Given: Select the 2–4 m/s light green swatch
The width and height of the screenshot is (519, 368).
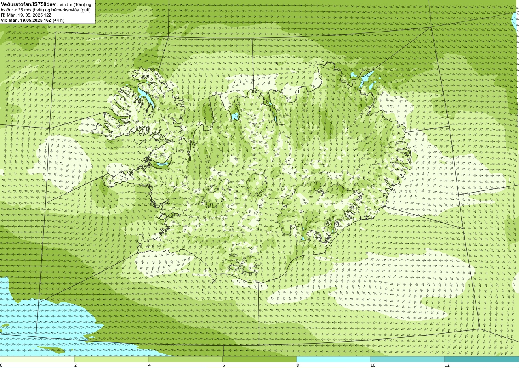Looking at the screenshot, I should [111, 359].
